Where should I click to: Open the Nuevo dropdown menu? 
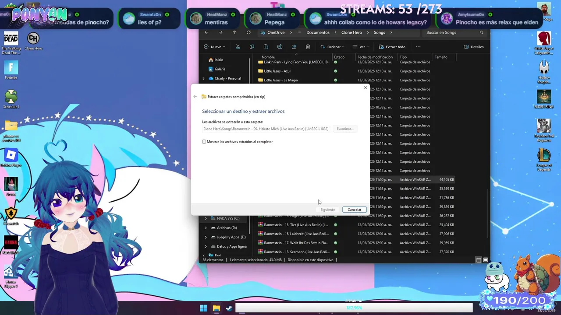coord(215,47)
